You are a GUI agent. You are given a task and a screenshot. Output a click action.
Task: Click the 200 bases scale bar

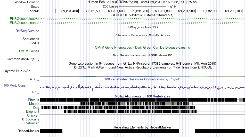[x=143, y=6]
